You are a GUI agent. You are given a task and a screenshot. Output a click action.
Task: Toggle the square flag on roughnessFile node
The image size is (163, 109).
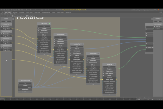(x=66, y=34)
